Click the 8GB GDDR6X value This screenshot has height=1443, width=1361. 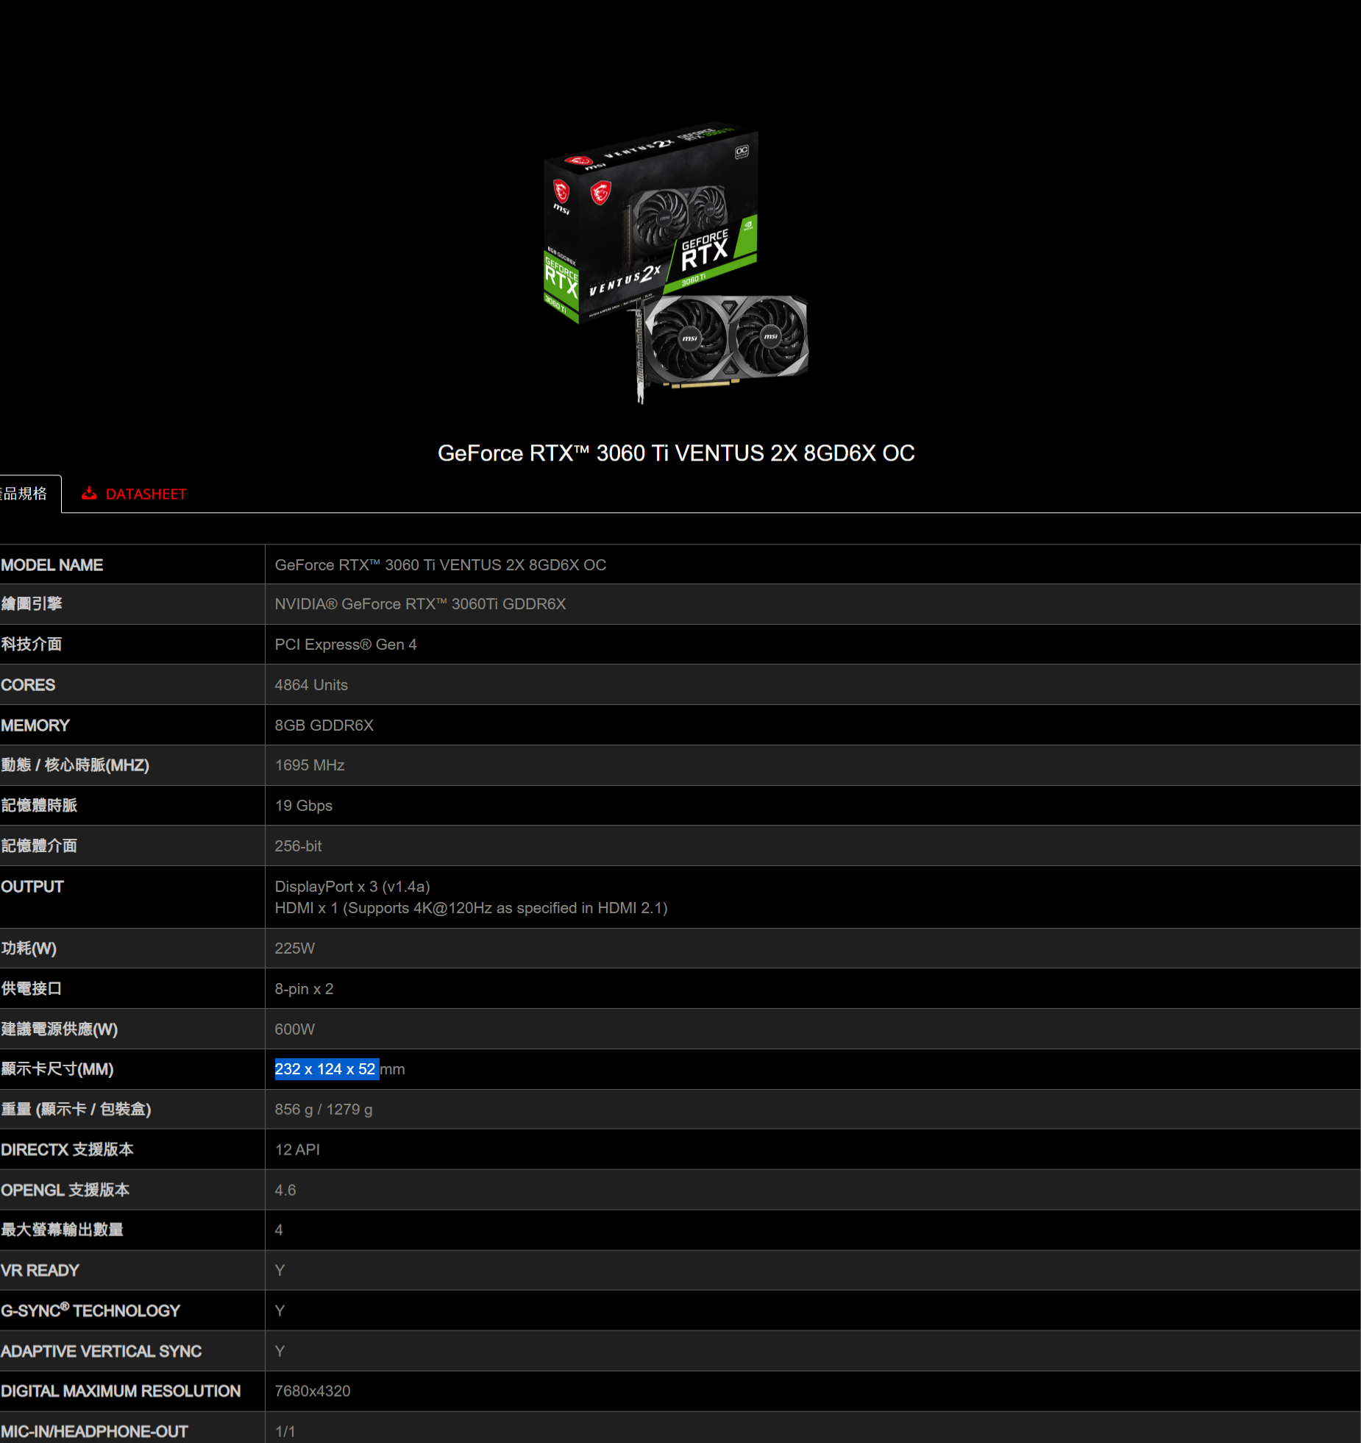(x=324, y=726)
